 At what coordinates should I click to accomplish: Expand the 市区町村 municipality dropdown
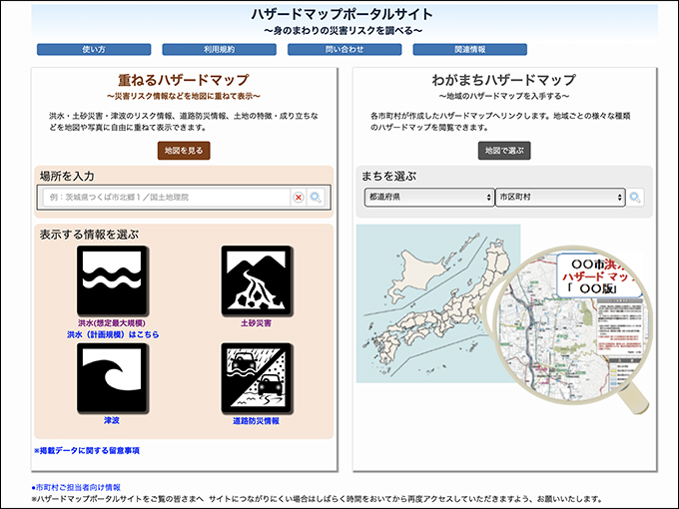coord(559,198)
